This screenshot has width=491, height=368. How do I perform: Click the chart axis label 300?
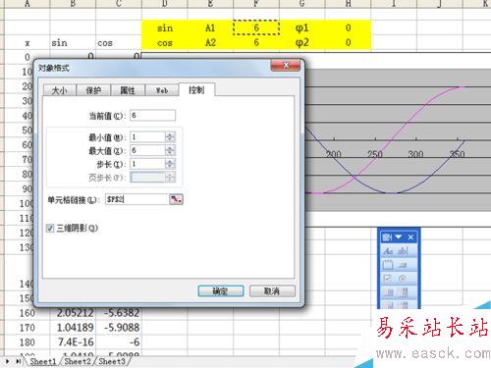point(415,154)
